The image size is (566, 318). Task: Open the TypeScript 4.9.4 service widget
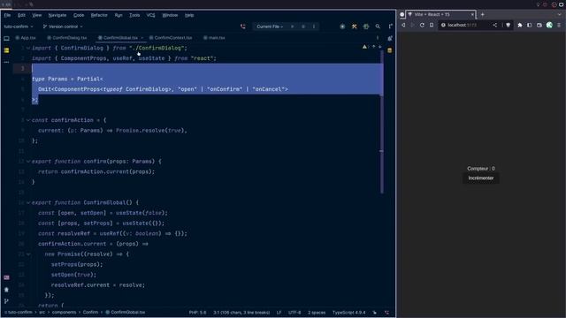pyautogui.click(x=348, y=313)
